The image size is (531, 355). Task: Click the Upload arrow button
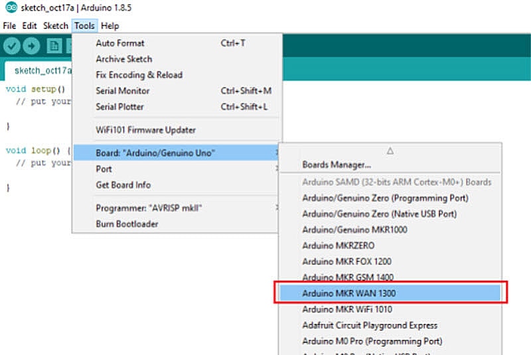point(31,46)
